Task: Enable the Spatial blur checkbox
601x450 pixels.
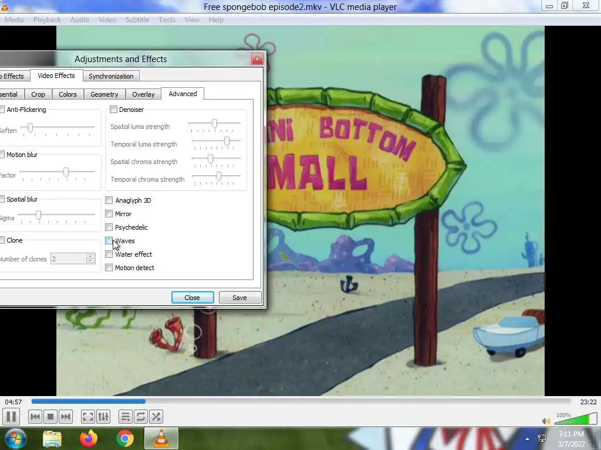Action: [x=2, y=199]
